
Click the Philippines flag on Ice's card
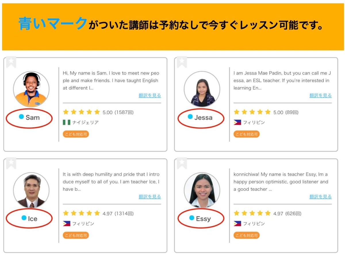pyautogui.click(x=66, y=223)
